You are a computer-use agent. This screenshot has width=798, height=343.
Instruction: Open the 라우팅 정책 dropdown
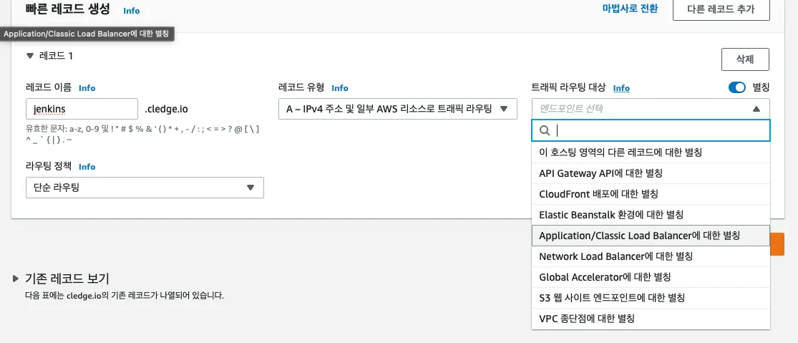[144, 188]
